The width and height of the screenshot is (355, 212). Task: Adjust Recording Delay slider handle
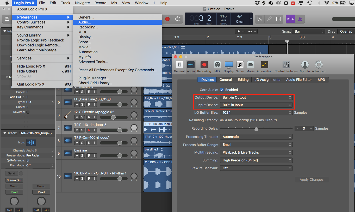tap(256, 129)
